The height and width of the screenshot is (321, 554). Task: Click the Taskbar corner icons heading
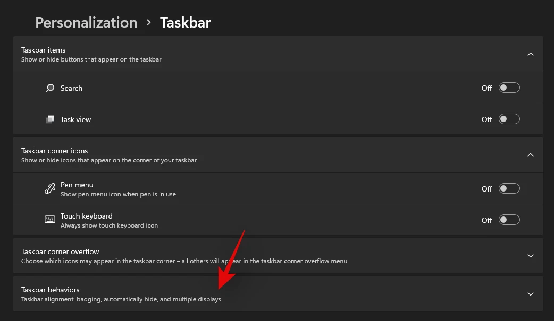pyautogui.click(x=55, y=151)
